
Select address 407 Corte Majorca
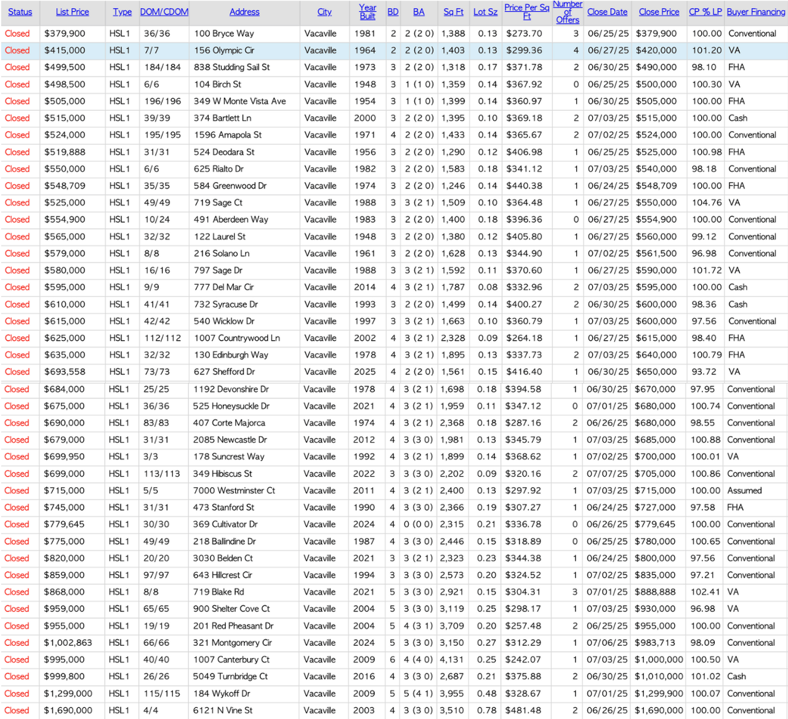229,423
